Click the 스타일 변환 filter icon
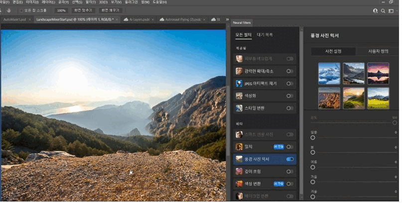 240,107
